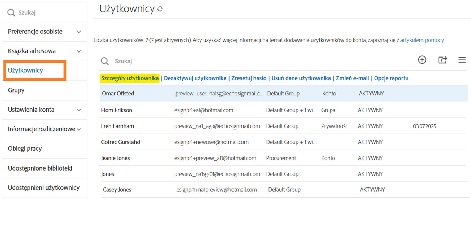471x227 pixels.
Task: Click Szczegóły użytkownika link
Action: point(130,78)
